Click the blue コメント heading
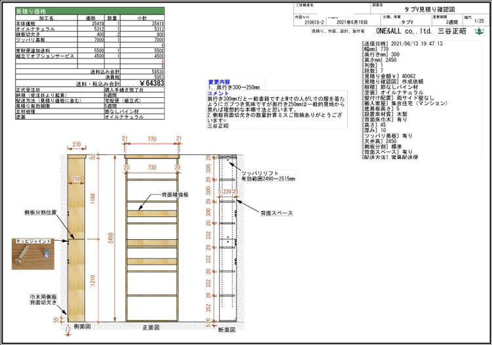492x345 pixels. tap(218, 93)
